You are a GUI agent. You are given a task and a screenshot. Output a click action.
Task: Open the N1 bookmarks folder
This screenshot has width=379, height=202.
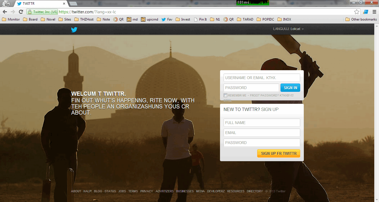215,19
